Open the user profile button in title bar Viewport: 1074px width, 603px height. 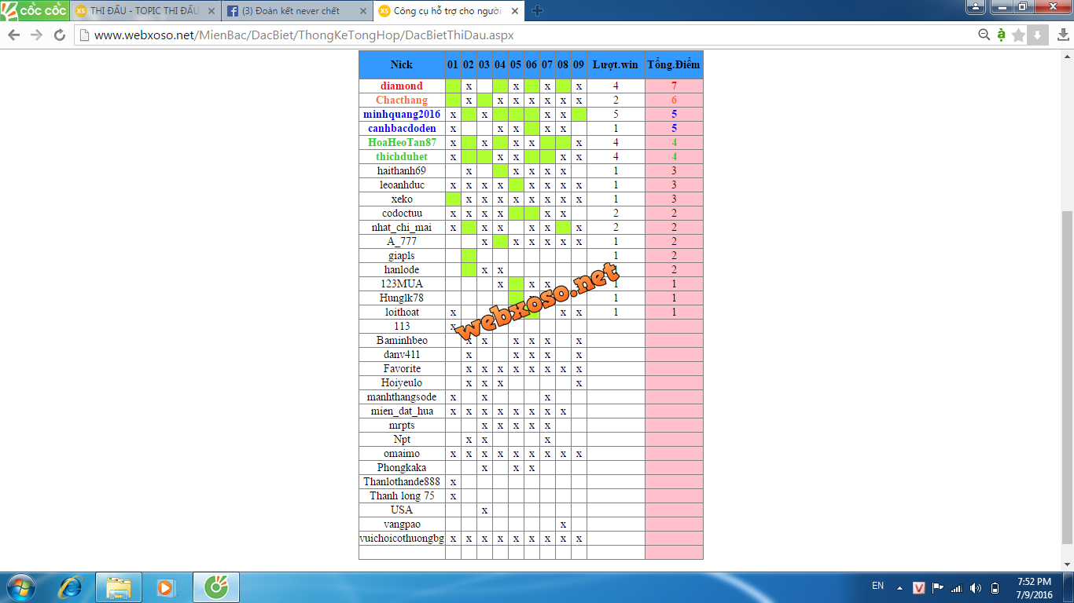(975, 6)
